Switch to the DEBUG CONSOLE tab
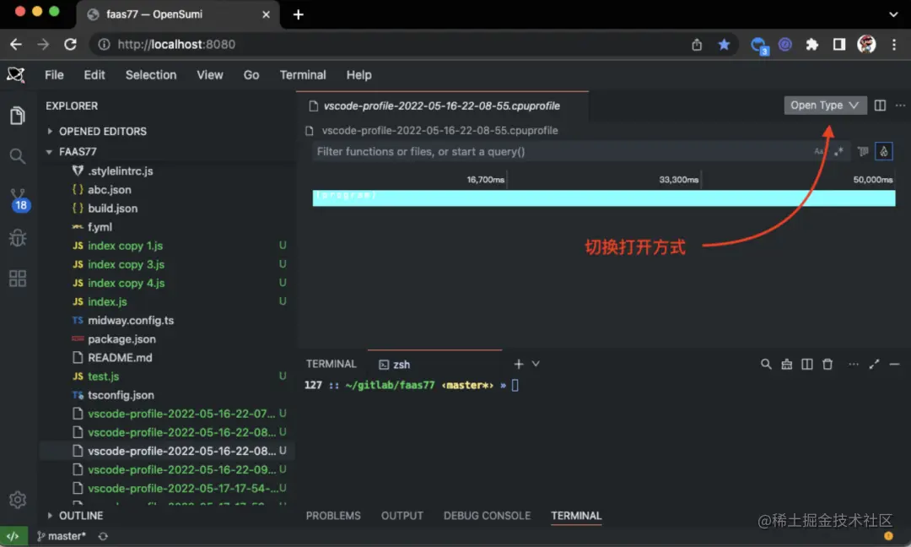The height and width of the screenshot is (547, 911). coord(487,516)
